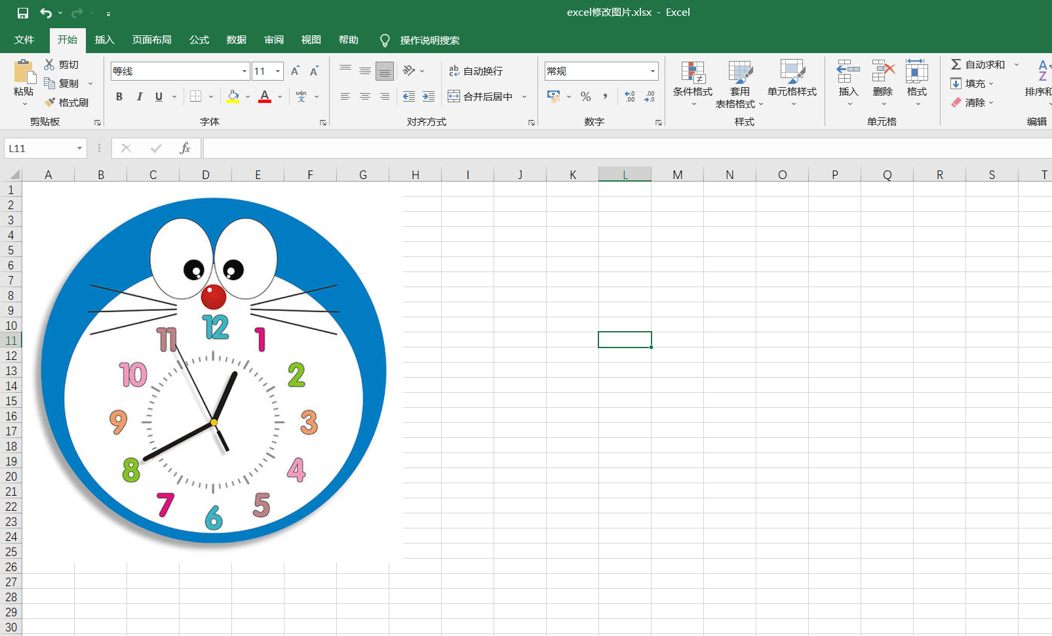The height and width of the screenshot is (636, 1052).
Task: Click the insert function fx icon
Action: coord(185,148)
